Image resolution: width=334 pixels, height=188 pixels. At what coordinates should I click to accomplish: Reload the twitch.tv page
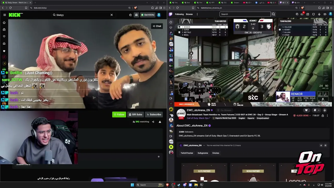(177, 8)
